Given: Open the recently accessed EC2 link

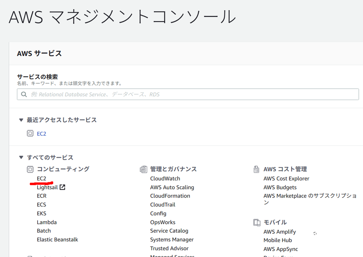Looking at the screenshot, I should 41,134.
